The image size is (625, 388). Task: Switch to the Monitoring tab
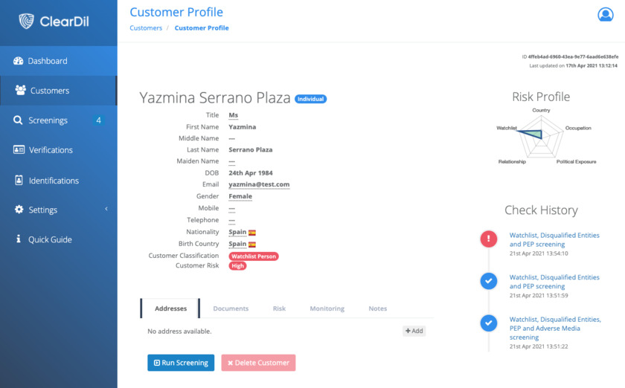click(x=327, y=308)
